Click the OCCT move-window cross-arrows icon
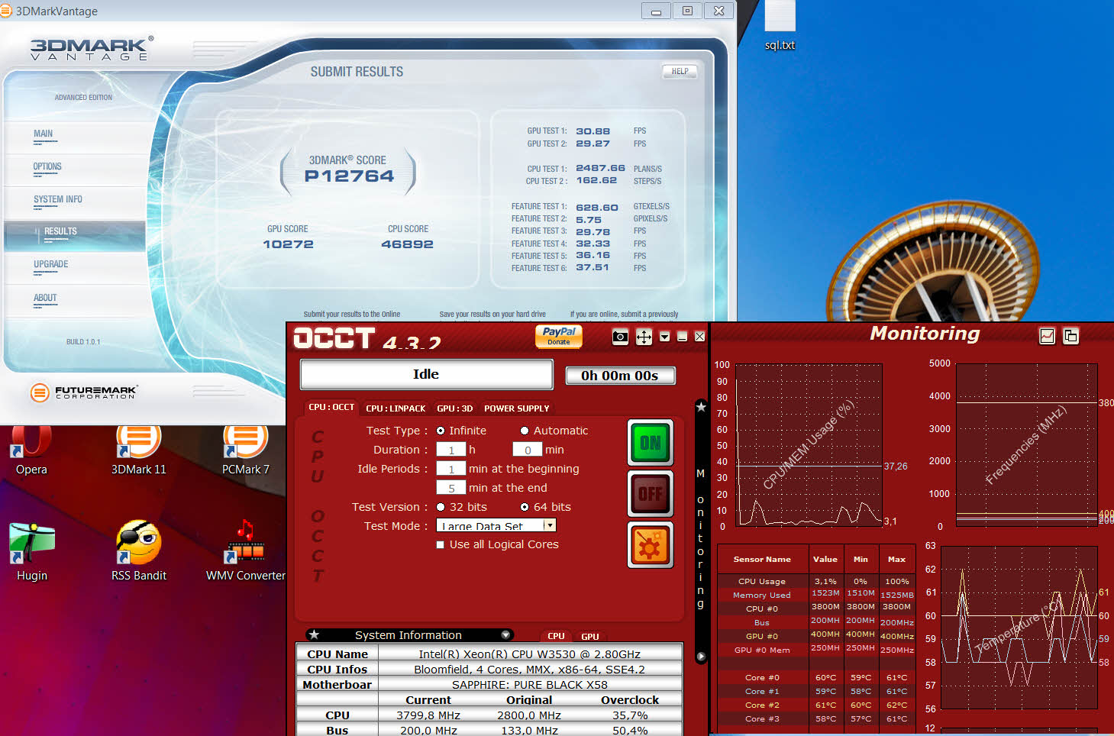 pos(644,337)
